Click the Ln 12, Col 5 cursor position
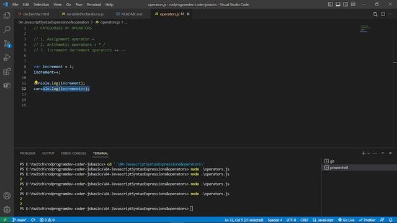 (x=244, y=220)
